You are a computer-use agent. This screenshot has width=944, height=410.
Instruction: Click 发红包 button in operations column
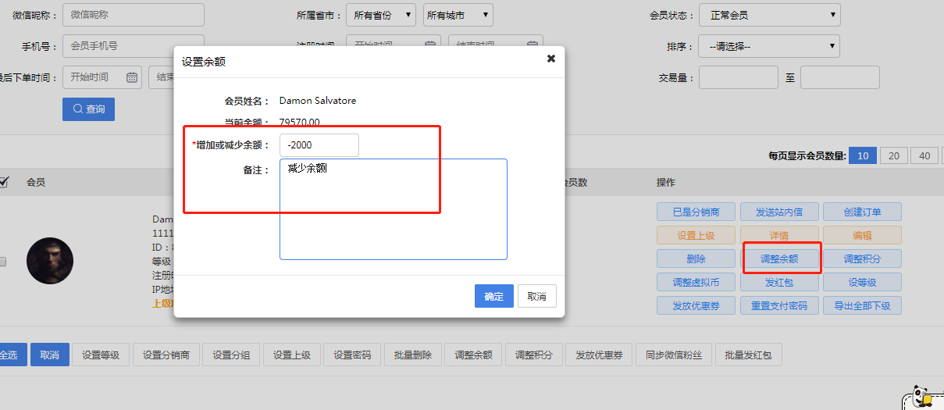[x=779, y=282]
